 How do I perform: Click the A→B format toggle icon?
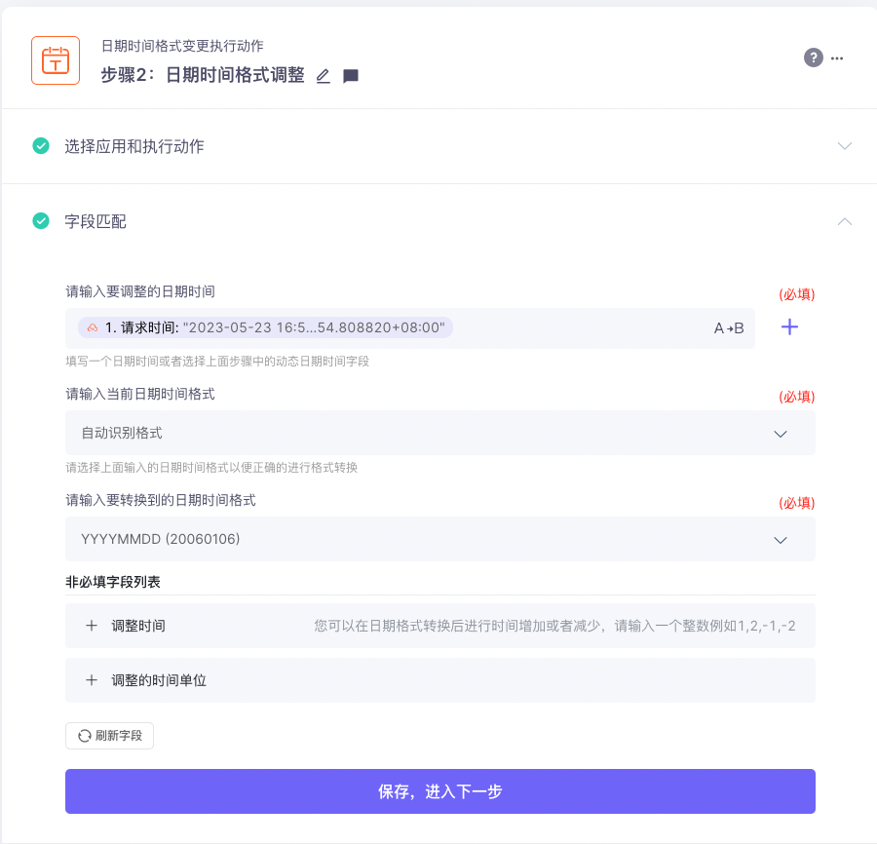729,328
